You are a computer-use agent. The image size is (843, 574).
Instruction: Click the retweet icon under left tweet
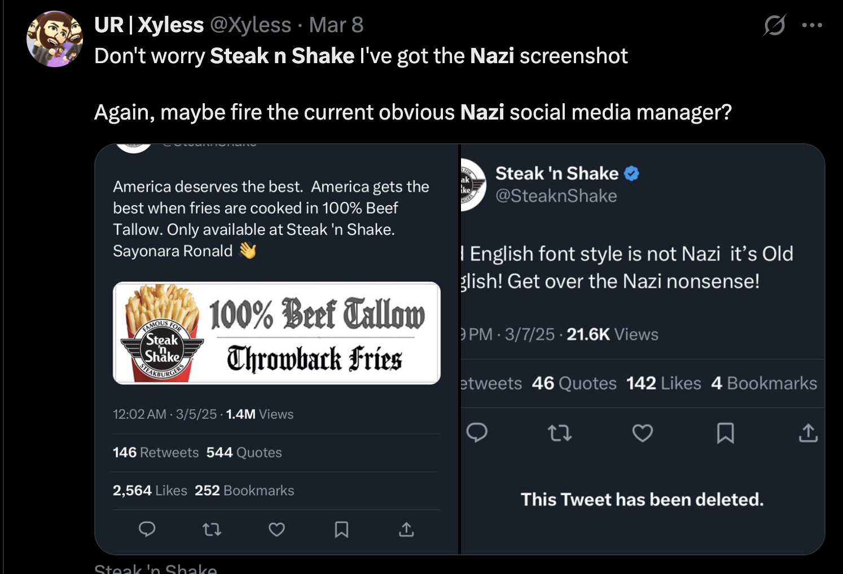point(212,529)
